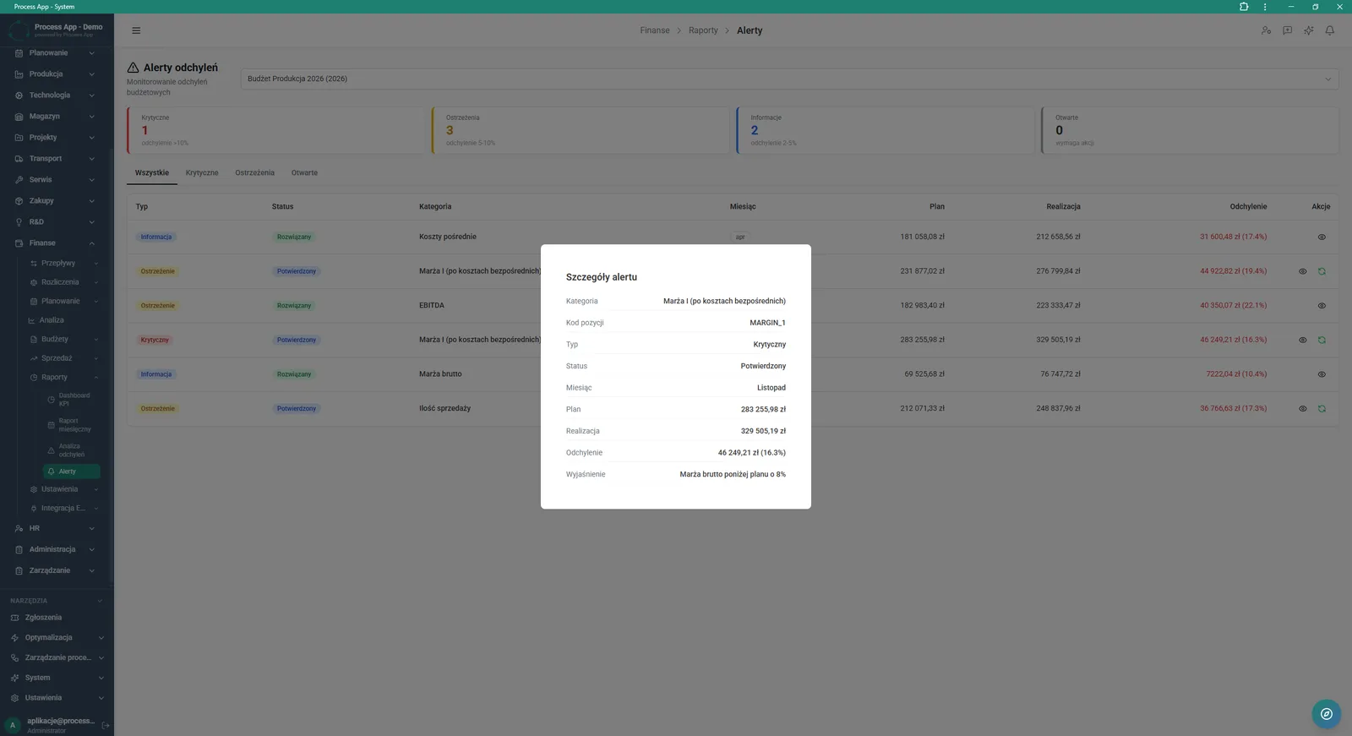Expand the Produkcja sidebar chevron
This screenshot has width=1352, height=736.
point(91,74)
